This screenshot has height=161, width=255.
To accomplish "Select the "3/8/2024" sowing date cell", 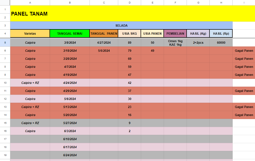I will click(x=70, y=43).
